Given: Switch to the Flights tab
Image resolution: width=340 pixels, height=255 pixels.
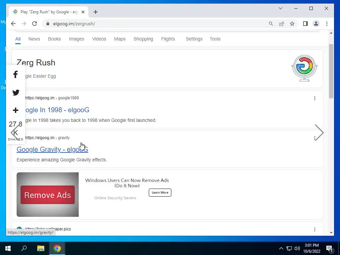Looking at the screenshot, I should point(168,39).
